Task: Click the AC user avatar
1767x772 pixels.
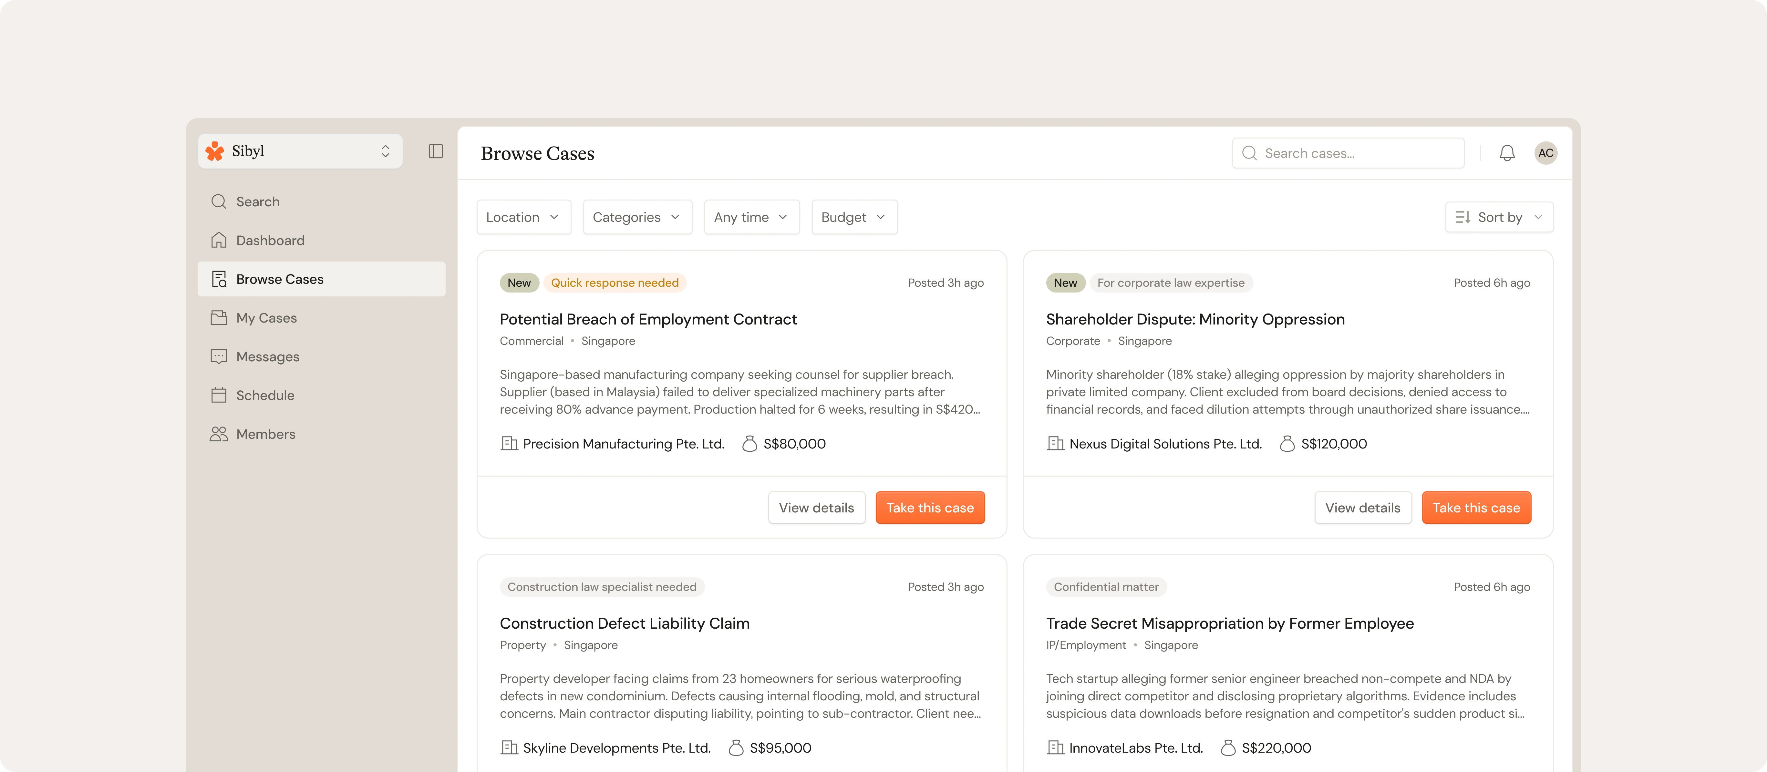Action: tap(1545, 153)
